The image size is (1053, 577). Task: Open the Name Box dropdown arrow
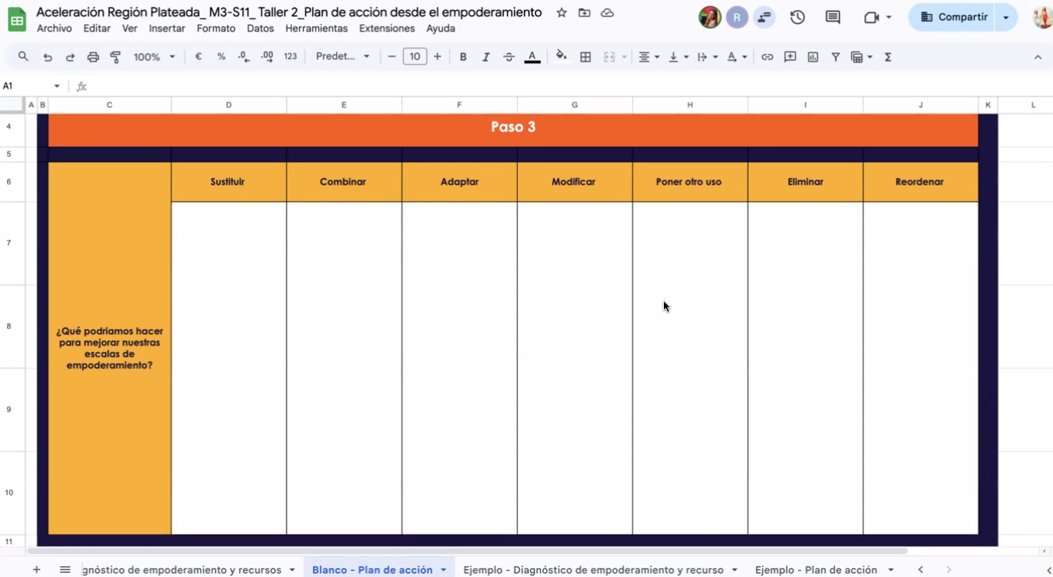pyautogui.click(x=57, y=86)
